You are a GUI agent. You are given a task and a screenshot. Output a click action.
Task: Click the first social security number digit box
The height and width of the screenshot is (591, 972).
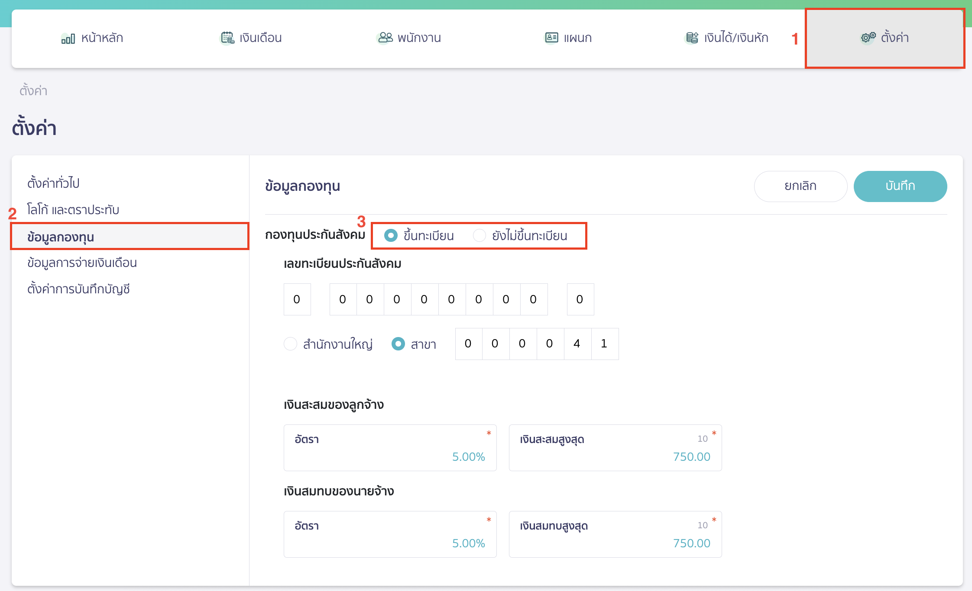pos(297,299)
